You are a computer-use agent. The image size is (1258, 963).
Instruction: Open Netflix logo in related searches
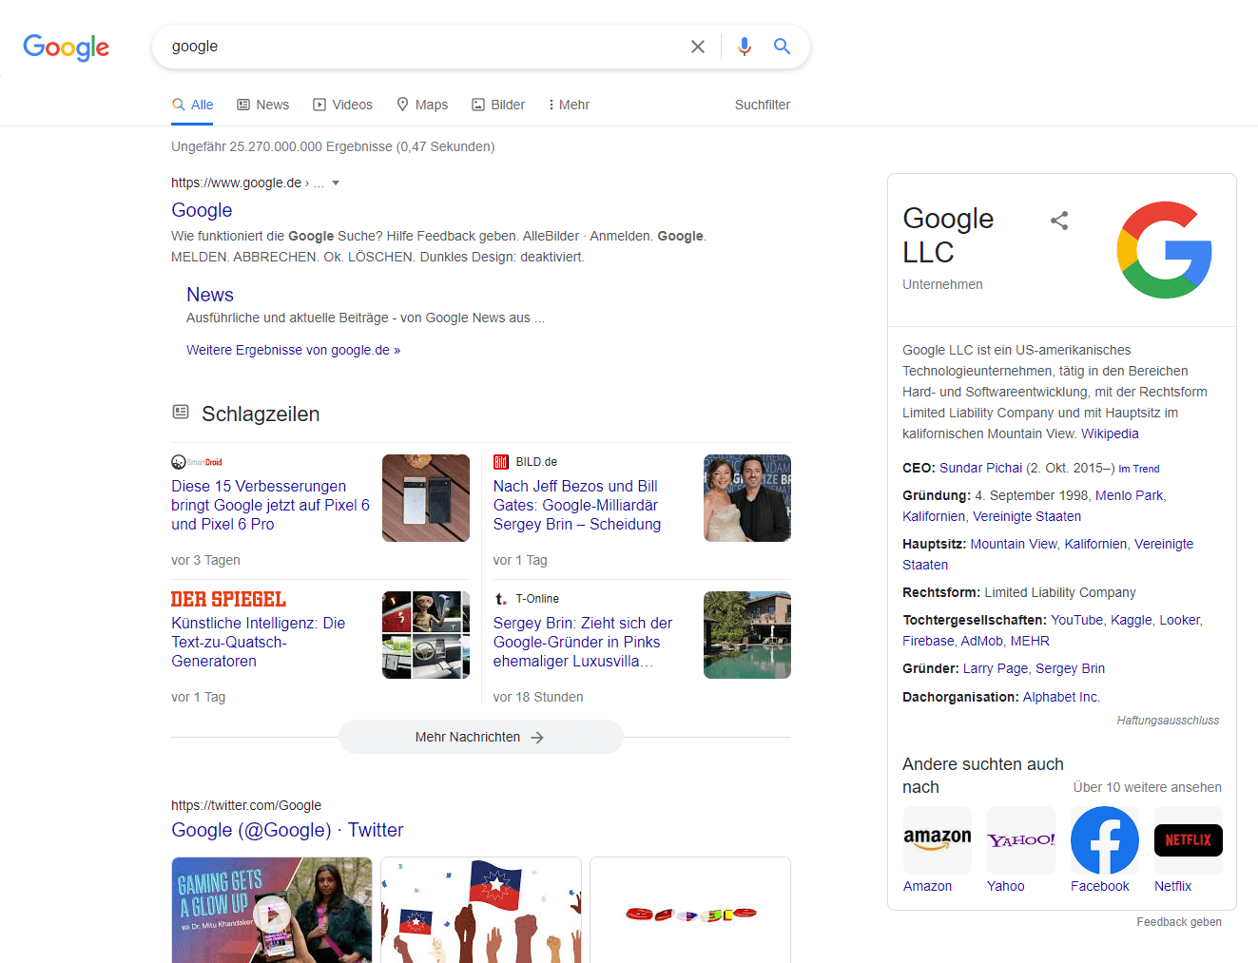1189,840
